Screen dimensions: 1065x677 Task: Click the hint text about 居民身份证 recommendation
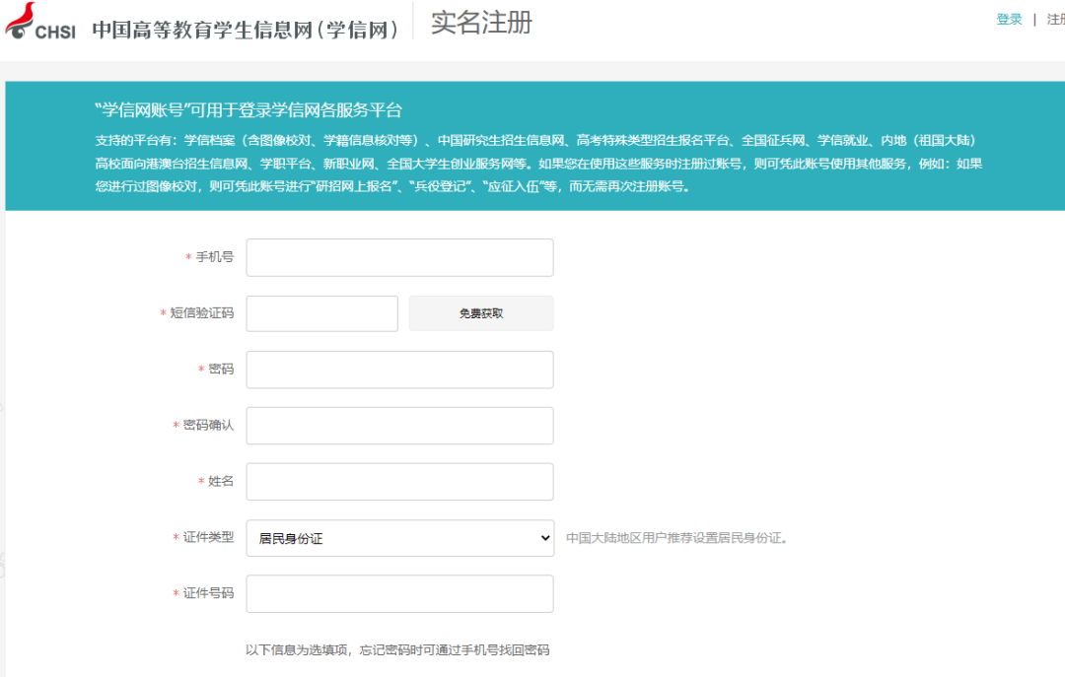pos(674,537)
